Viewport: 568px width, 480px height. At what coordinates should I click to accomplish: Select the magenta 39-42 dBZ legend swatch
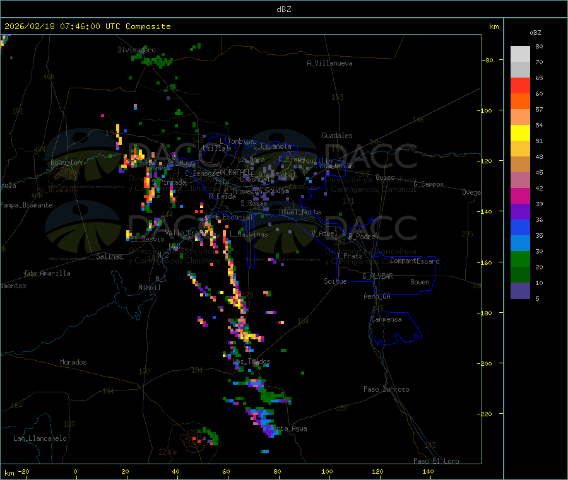coord(520,196)
